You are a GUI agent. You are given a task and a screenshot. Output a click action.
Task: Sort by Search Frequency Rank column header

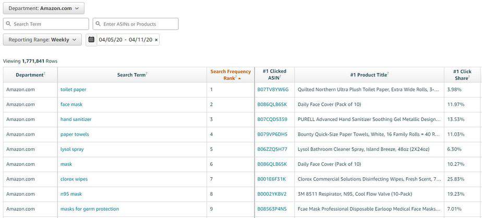[231, 75]
